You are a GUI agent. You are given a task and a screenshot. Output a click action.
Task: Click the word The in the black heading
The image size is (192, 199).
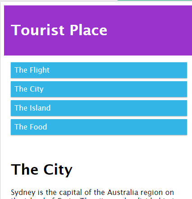tap(24, 169)
